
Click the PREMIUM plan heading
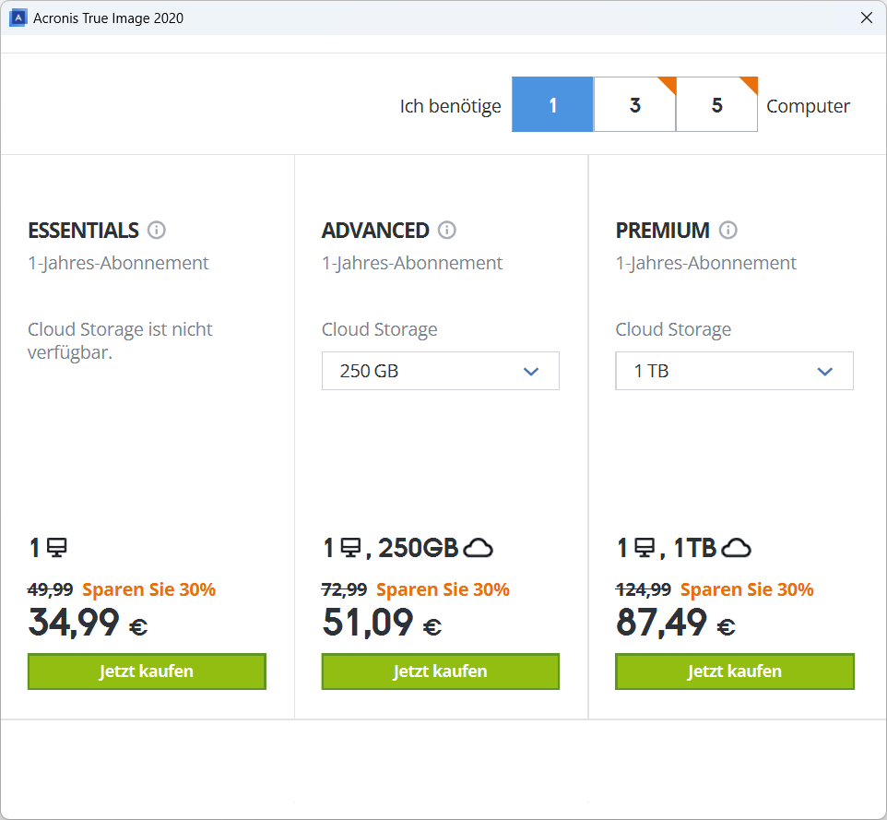[x=662, y=231]
